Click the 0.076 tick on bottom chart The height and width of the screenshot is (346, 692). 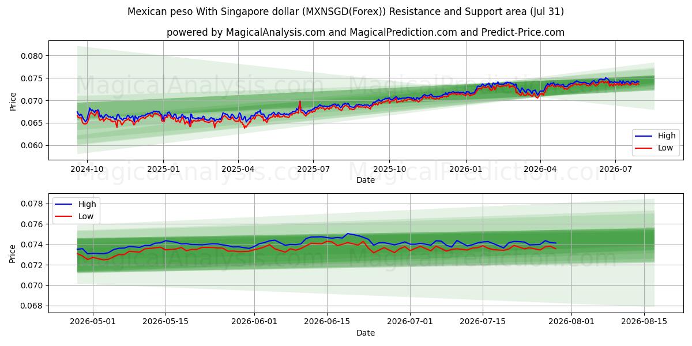[32, 224]
